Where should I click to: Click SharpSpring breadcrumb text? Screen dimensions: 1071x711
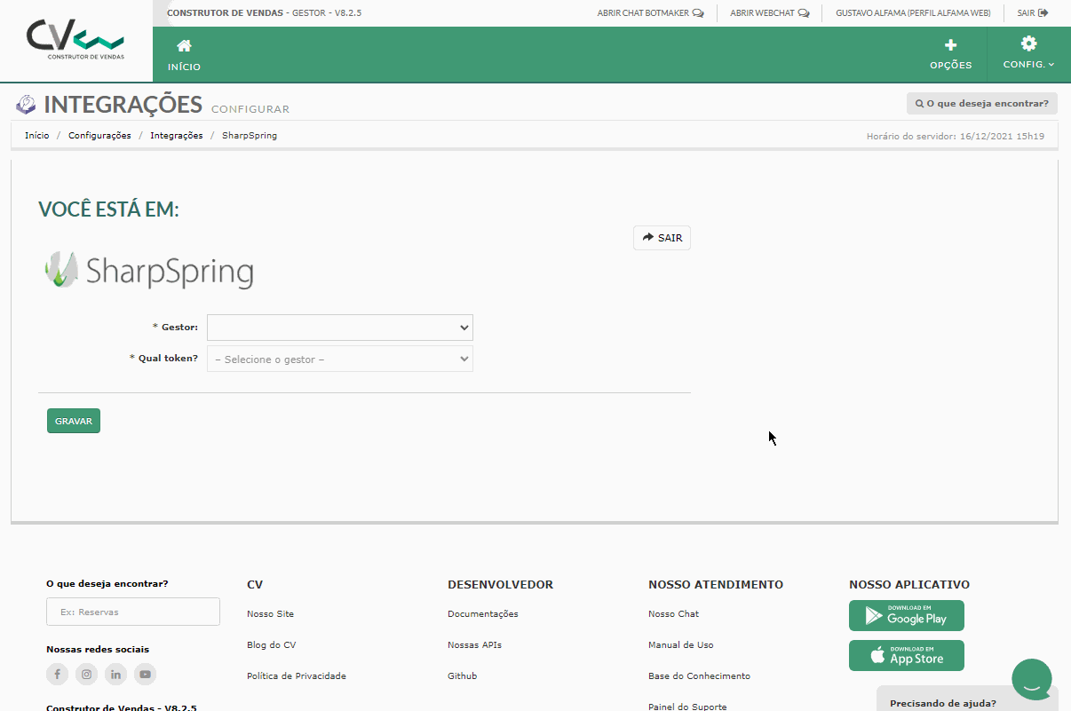250,136
